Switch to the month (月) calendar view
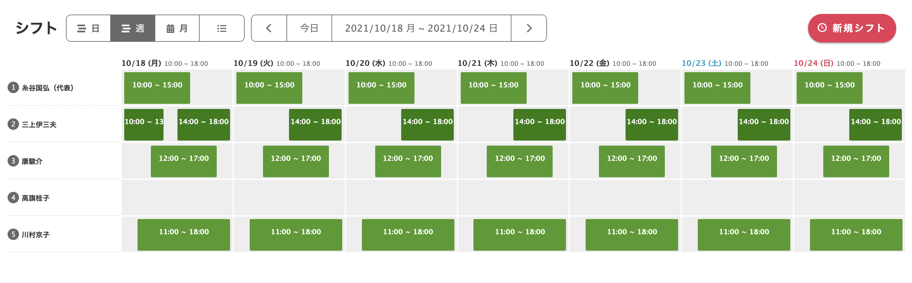This screenshot has height=283, width=912. click(x=177, y=28)
